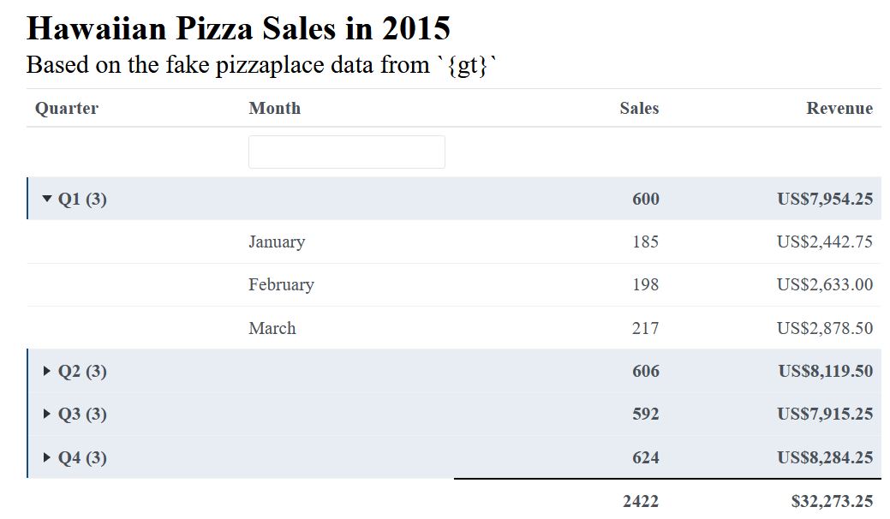Click Q1 revenue US$7,954.25 cell
The width and height of the screenshot is (890, 519).
click(x=824, y=199)
